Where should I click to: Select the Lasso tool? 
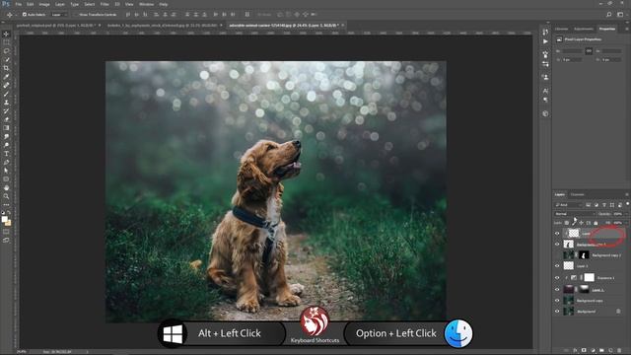pyautogui.click(x=6, y=51)
